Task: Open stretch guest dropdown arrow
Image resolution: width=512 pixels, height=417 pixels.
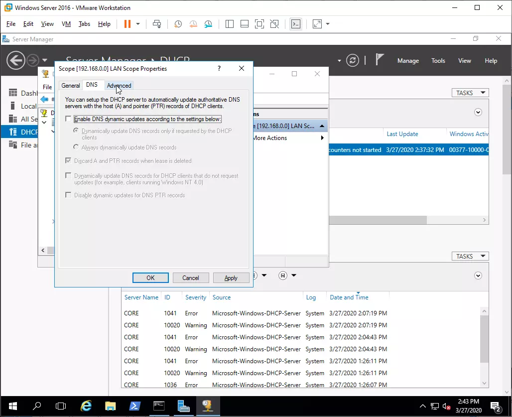Action: [328, 24]
